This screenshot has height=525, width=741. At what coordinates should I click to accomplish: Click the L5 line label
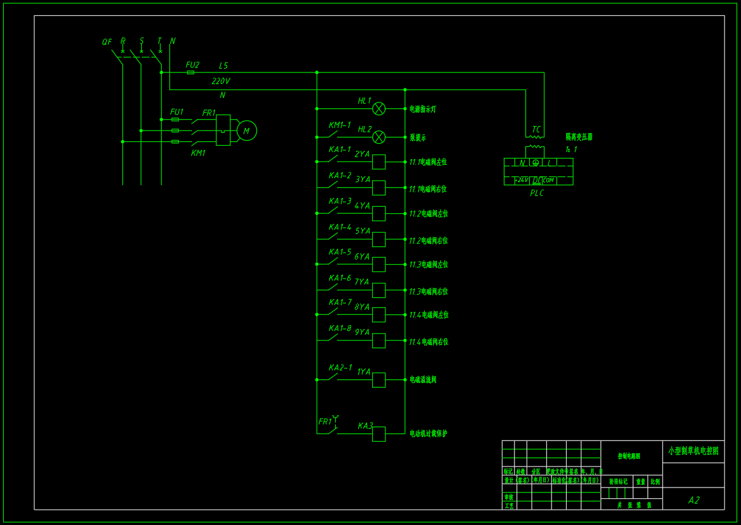223,66
